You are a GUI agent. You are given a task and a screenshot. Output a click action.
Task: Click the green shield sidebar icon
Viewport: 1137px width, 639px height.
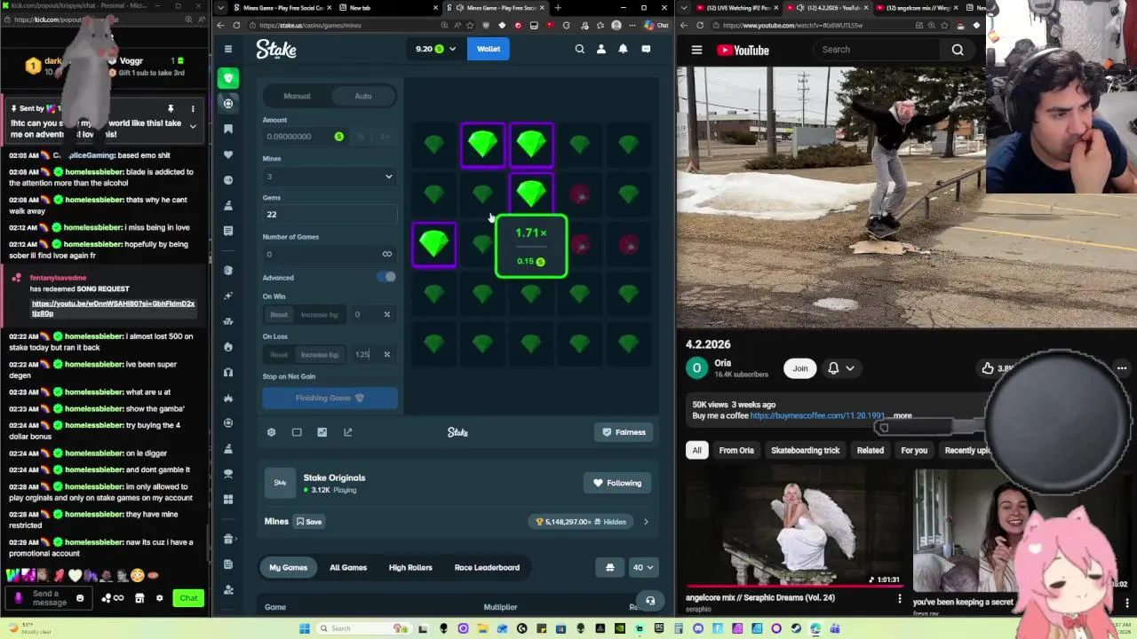click(228, 78)
